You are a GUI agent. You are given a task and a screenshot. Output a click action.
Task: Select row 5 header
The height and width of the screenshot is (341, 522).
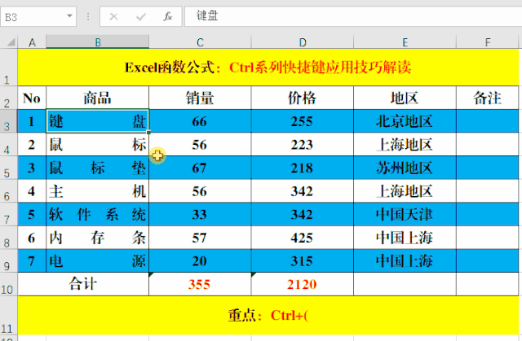[9, 168]
